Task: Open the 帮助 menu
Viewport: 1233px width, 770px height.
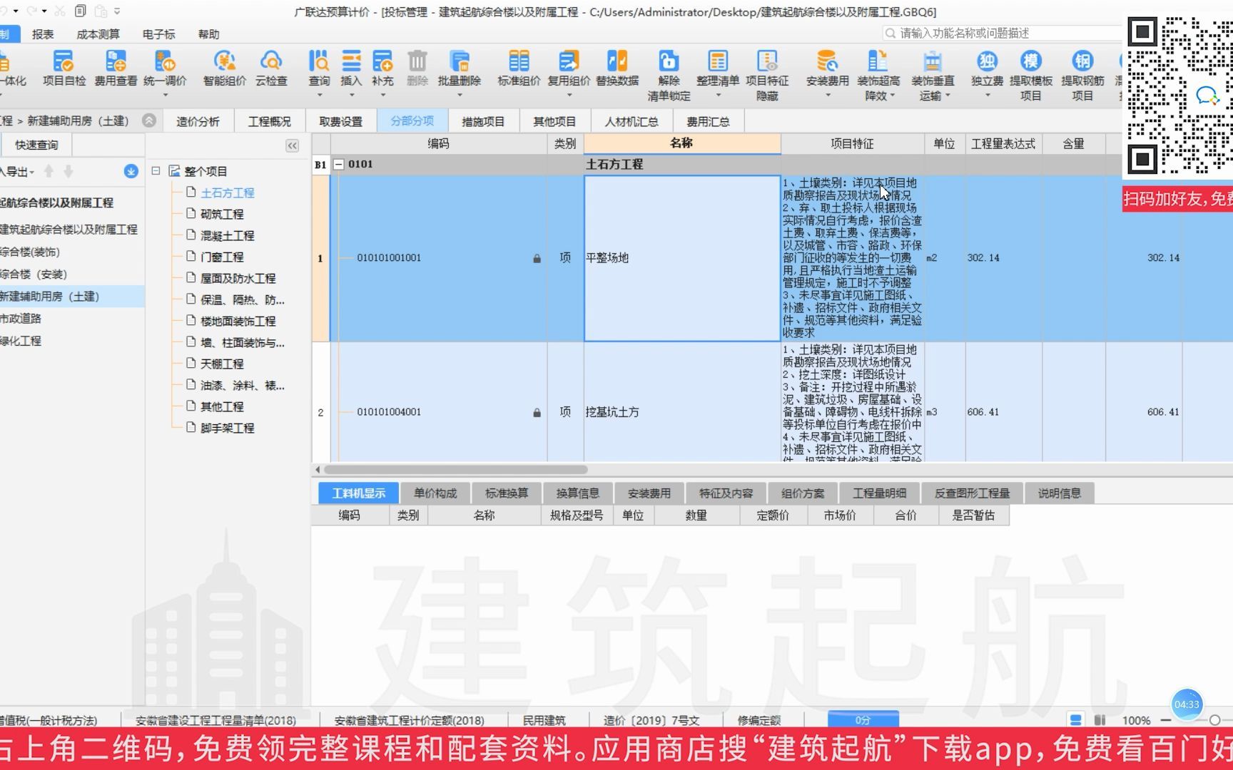Action: click(x=208, y=34)
